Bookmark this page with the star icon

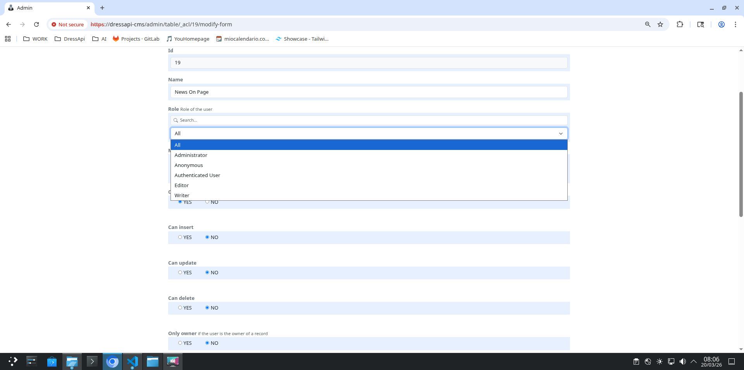[660, 24]
